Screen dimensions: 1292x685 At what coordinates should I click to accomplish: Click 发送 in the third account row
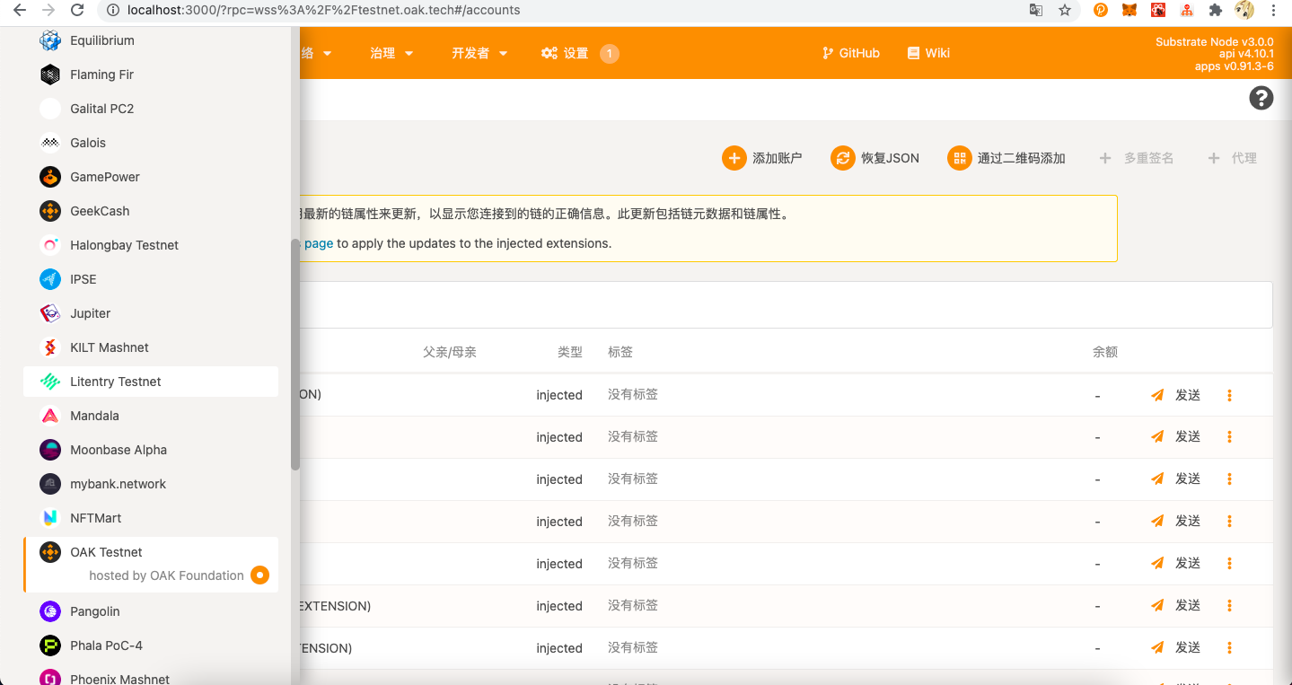(1176, 479)
